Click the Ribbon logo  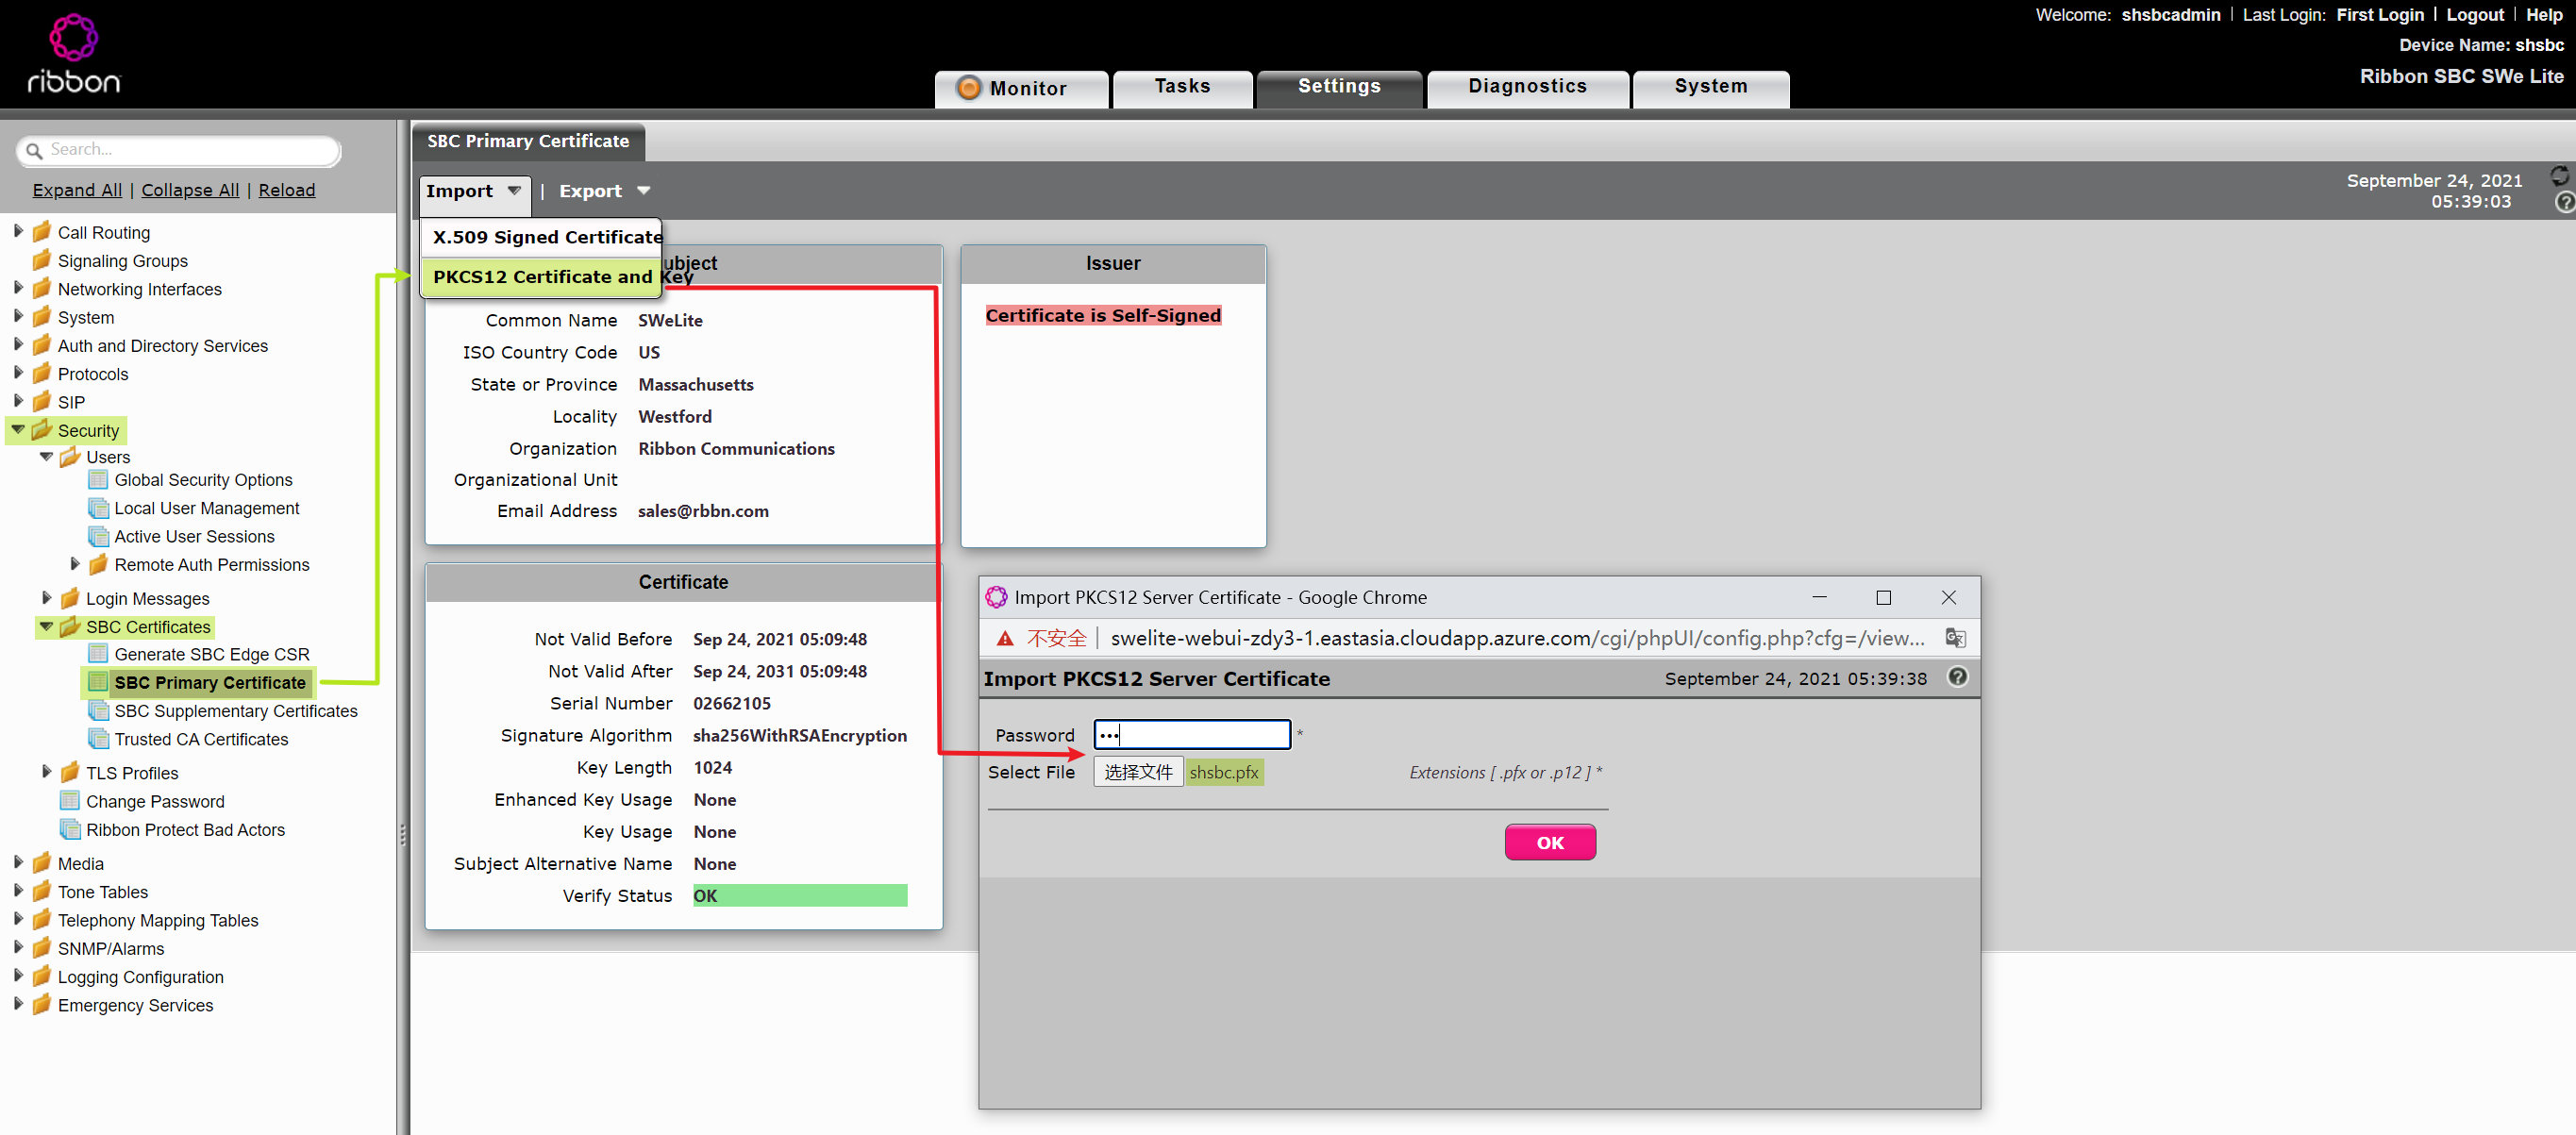coord(74,54)
